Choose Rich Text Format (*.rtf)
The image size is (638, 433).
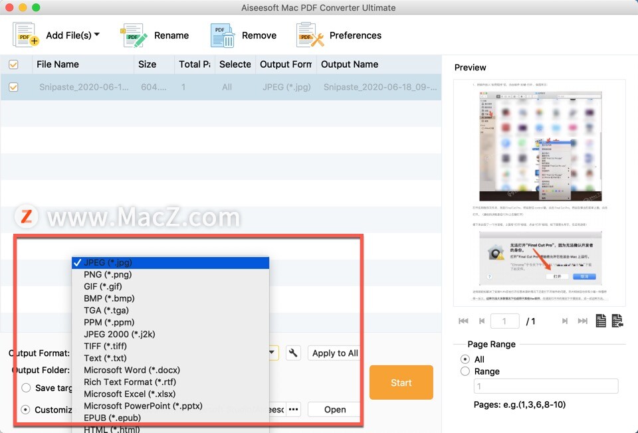[171, 382]
